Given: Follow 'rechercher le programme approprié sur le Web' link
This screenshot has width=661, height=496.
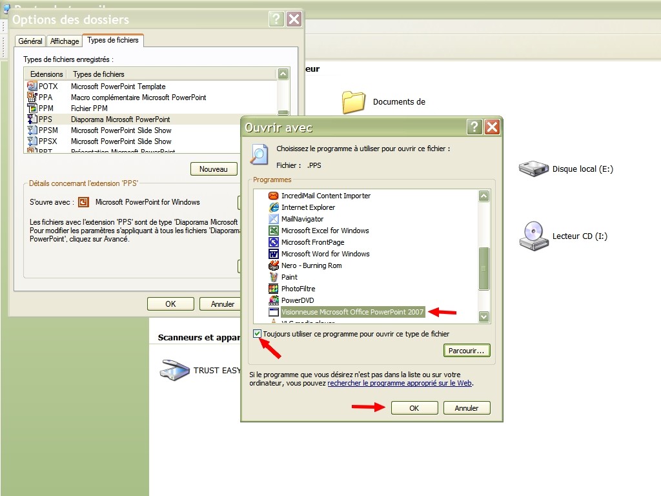Looking at the screenshot, I should (x=400, y=383).
